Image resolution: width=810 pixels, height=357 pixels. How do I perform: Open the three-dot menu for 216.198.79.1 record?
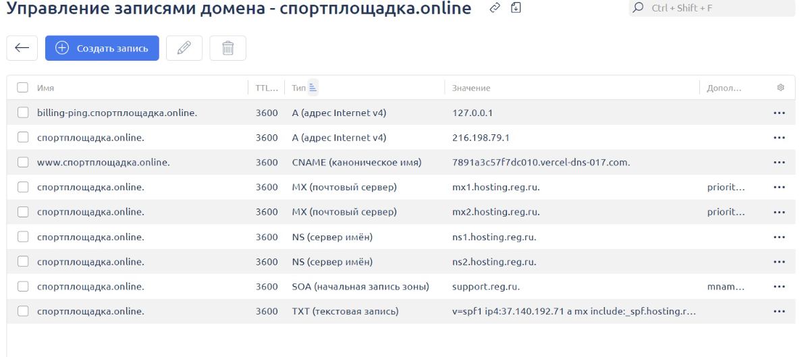tap(780, 138)
